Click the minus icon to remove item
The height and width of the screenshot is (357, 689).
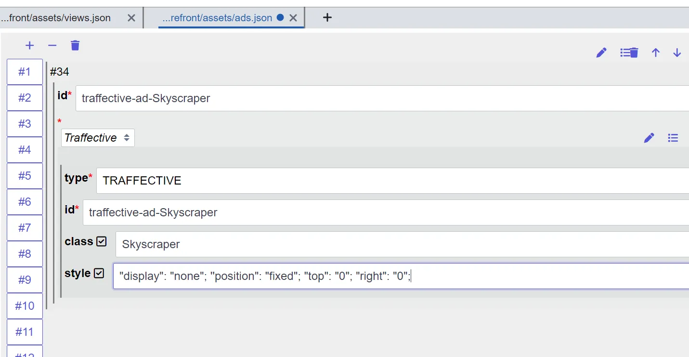[x=52, y=46]
